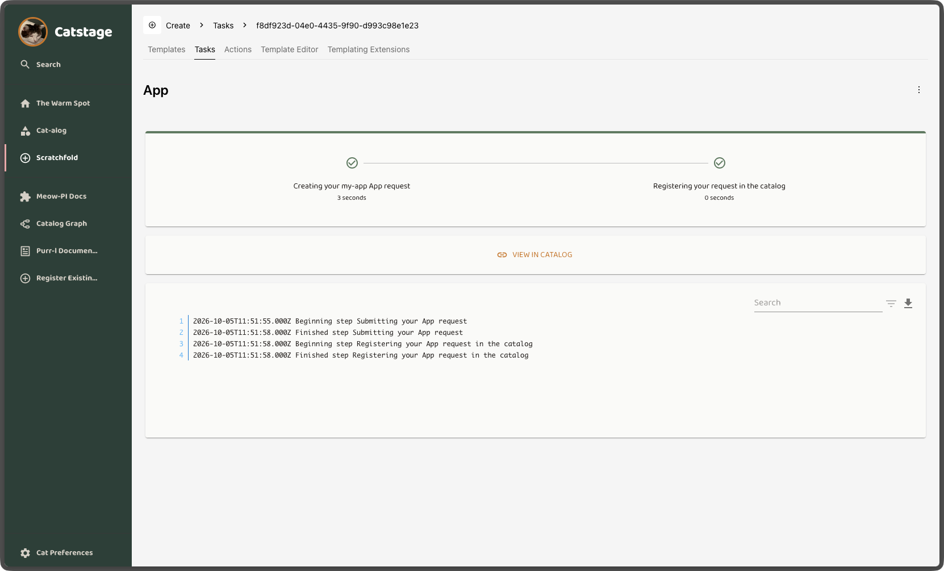Select the Tasks tab
Screen dimensions: 944x571
[205, 49]
